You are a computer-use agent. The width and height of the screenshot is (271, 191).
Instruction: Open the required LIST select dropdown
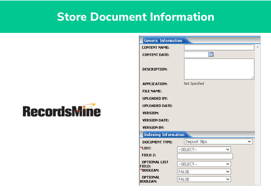click(x=204, y=149)
